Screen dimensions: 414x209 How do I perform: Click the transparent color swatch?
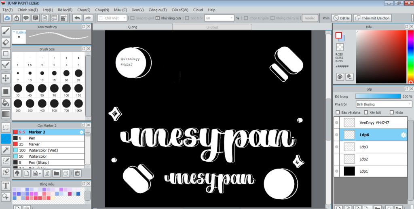click(x=340, y=47)
